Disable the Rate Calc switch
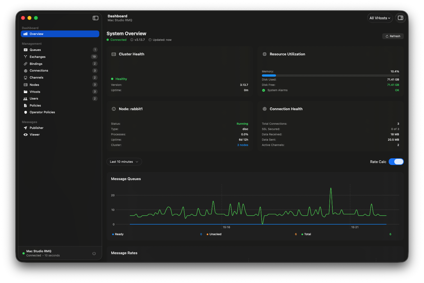The image size is (424, 283). [x=396, y=162]
